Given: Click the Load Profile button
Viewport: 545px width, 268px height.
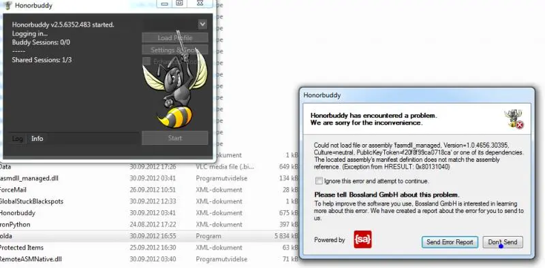Looking at the screenshot, I should click(175, 37).
